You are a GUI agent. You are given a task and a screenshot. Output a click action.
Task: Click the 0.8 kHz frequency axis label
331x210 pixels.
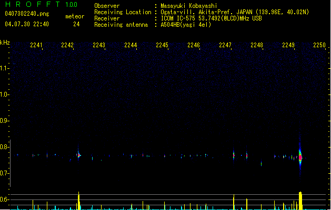pyautogui.click(x=4, y=147)
